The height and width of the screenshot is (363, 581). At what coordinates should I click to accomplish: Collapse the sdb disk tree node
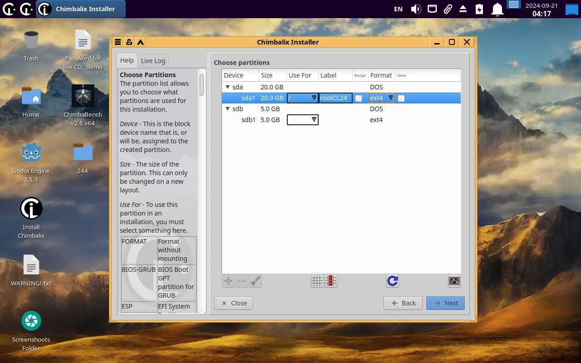(x=228, y=108)
